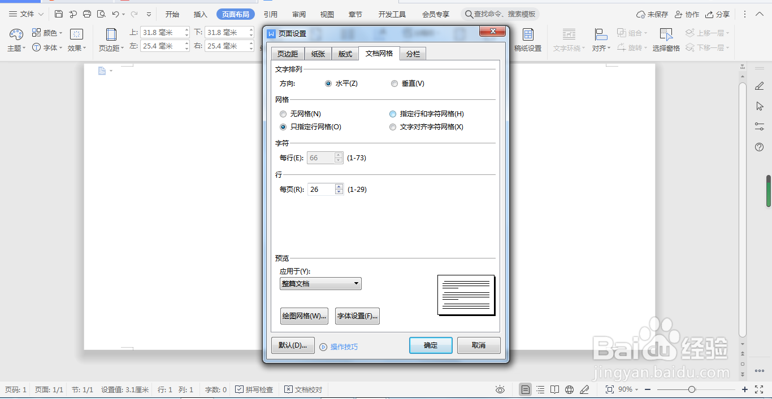
Task: Expand the 字体 dropdown in the ribbon
Action: (60, 48)
